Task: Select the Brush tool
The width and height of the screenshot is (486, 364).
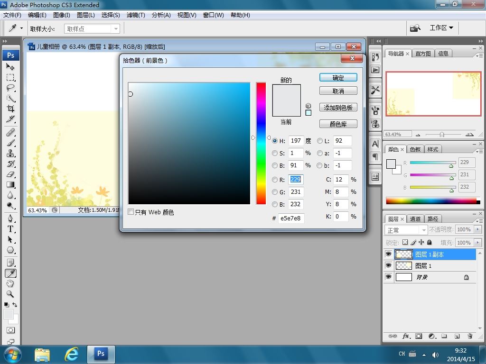Action: point(10,143)
